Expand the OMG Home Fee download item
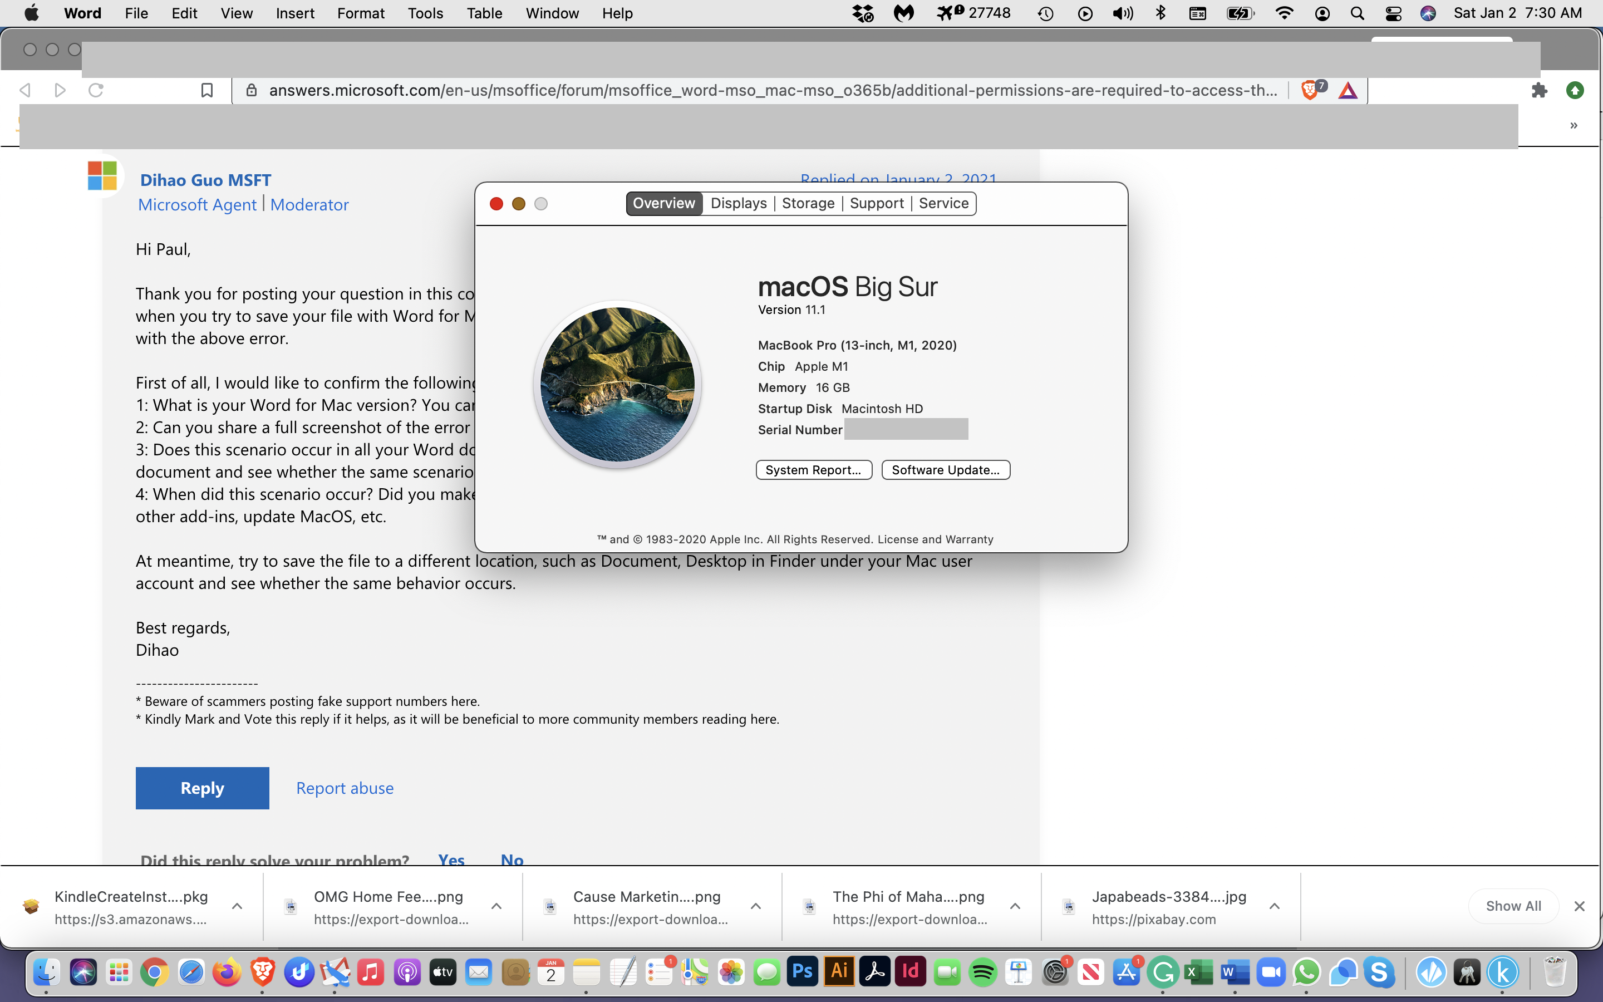 (x=496, y=906)
